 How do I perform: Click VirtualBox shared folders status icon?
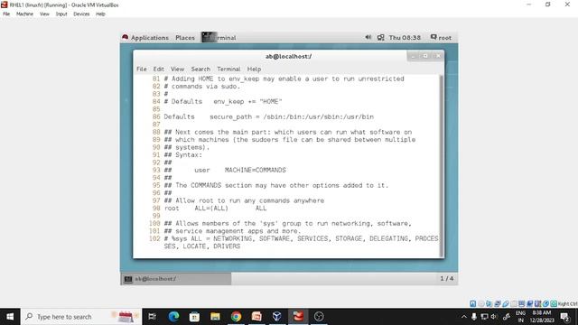tap(514, 303)
